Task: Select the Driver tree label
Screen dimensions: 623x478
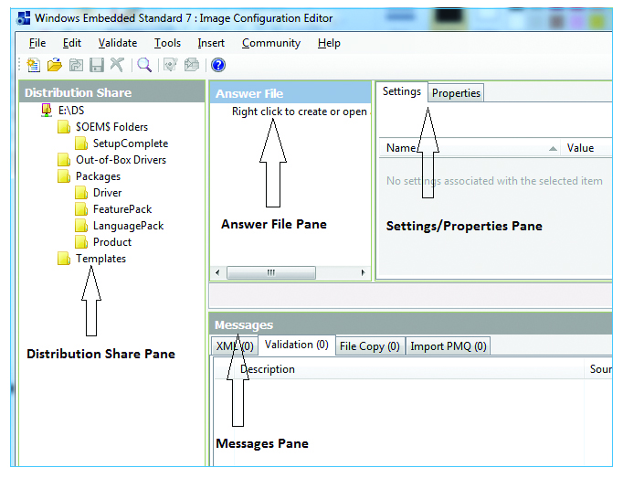Action: click(x=107, y=193)
